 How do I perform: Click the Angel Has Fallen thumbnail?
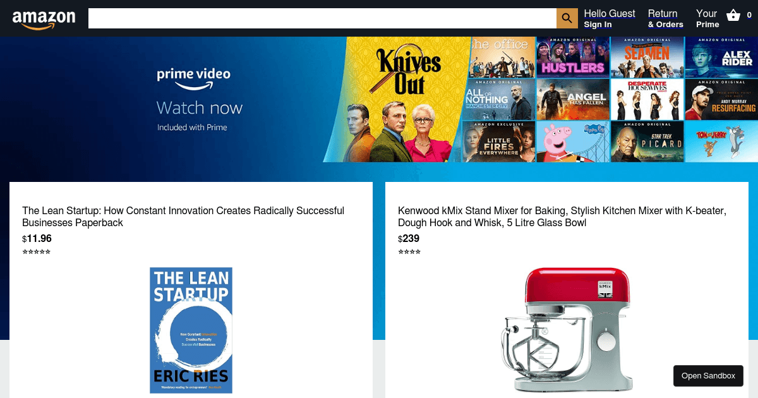pyautogui.click(x=573, y=99)
